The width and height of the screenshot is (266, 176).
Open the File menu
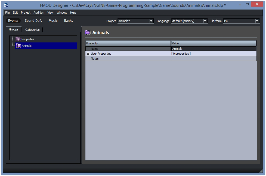click(7, 13)
